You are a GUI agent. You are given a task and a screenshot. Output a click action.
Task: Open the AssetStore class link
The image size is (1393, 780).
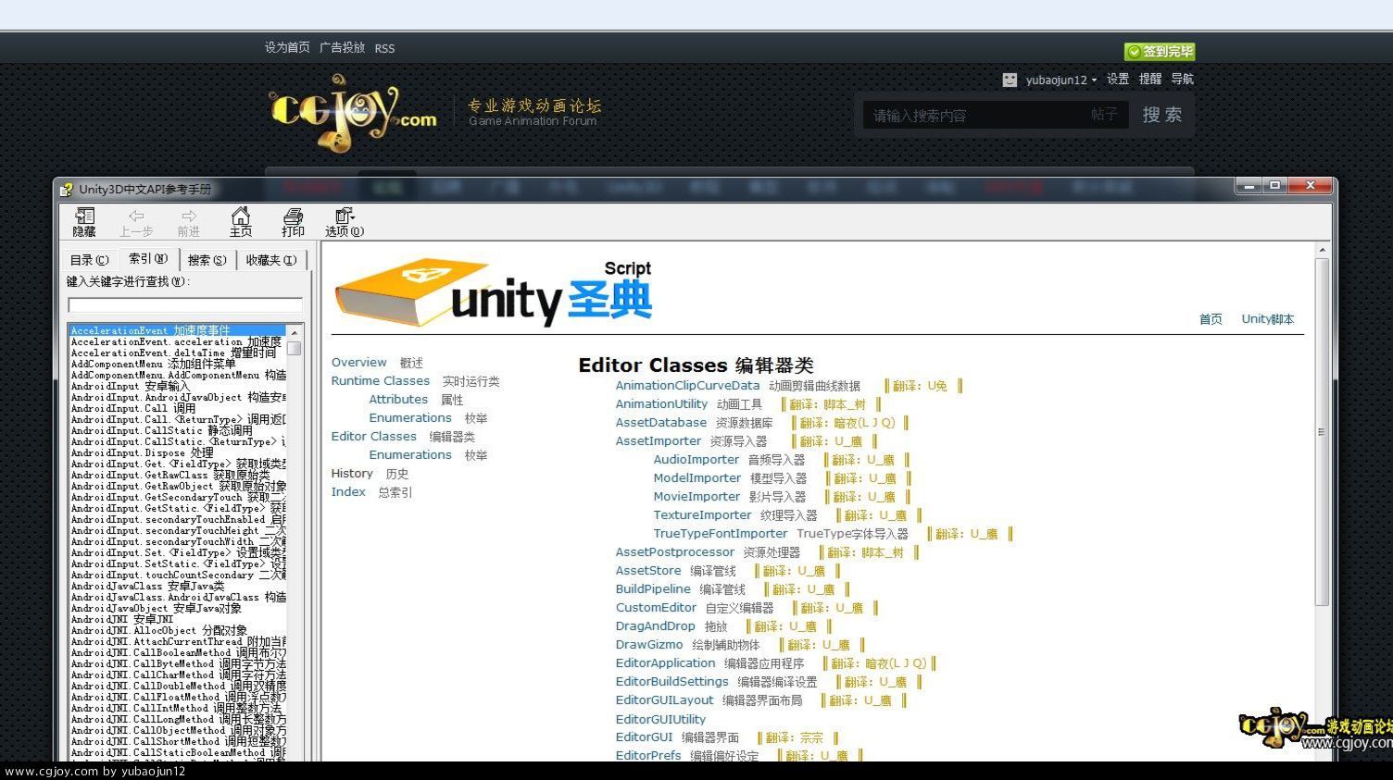point(648,571)
